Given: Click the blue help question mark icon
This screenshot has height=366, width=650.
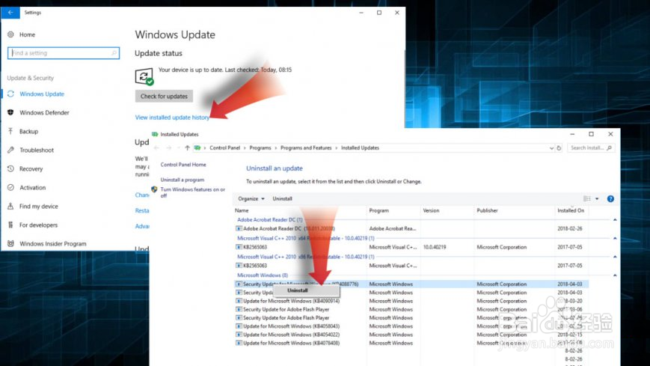Looking at the screenshot, I should pyautogui.click(x=610, y=199).
